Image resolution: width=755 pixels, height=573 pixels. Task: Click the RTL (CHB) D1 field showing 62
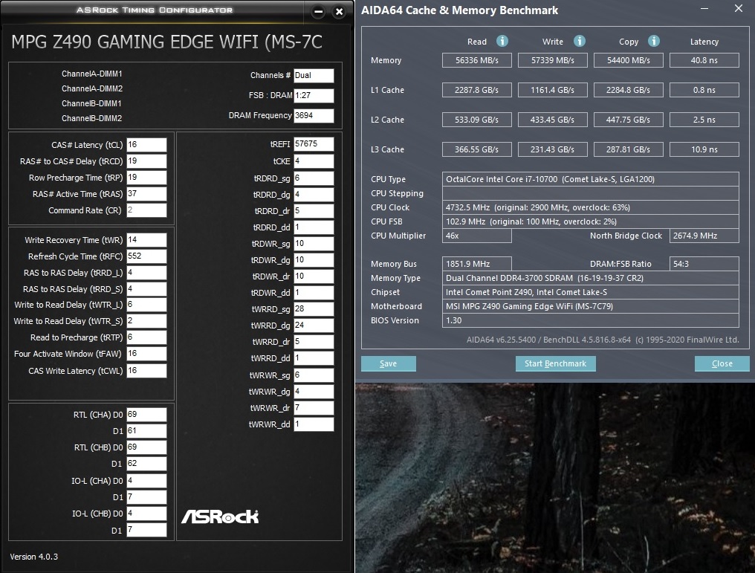[146, 464]
